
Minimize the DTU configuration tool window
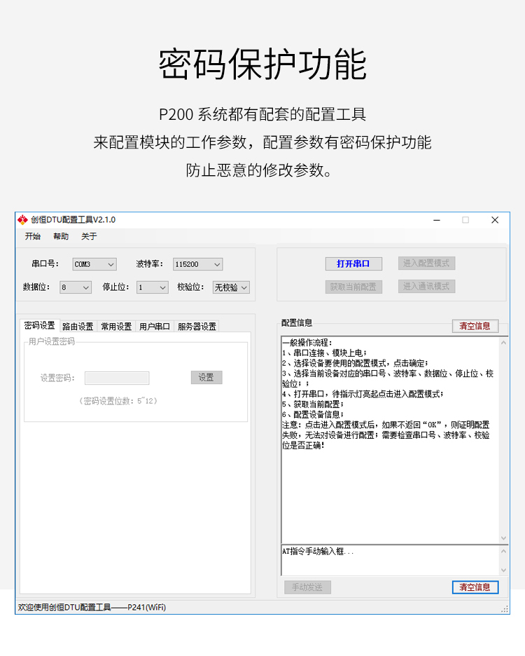(437, 220)
